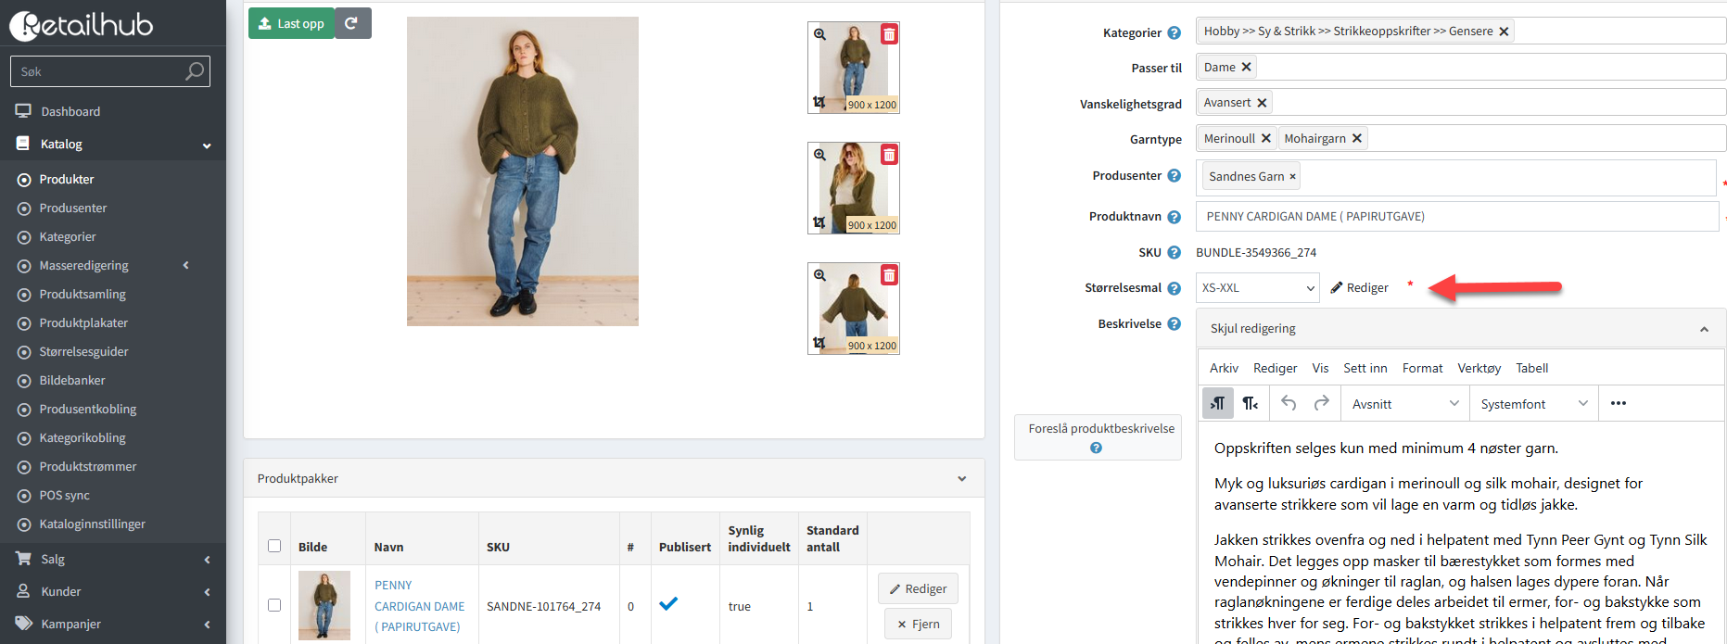Click the redo icon in editor toolbar
1727x644 pixels.
click(x=1322, y=403)
